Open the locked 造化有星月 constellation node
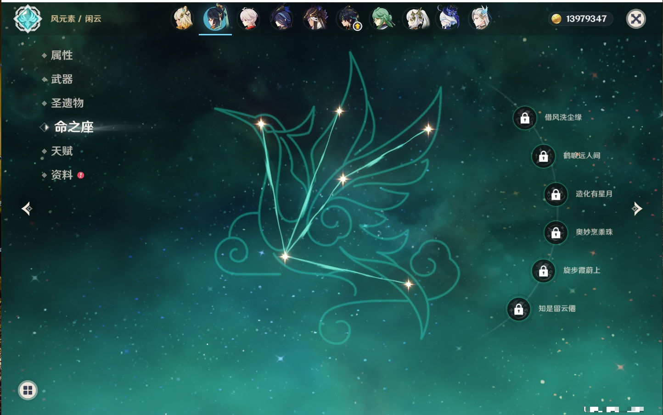This screenshot has height=415, width=663. coord(556,194)
